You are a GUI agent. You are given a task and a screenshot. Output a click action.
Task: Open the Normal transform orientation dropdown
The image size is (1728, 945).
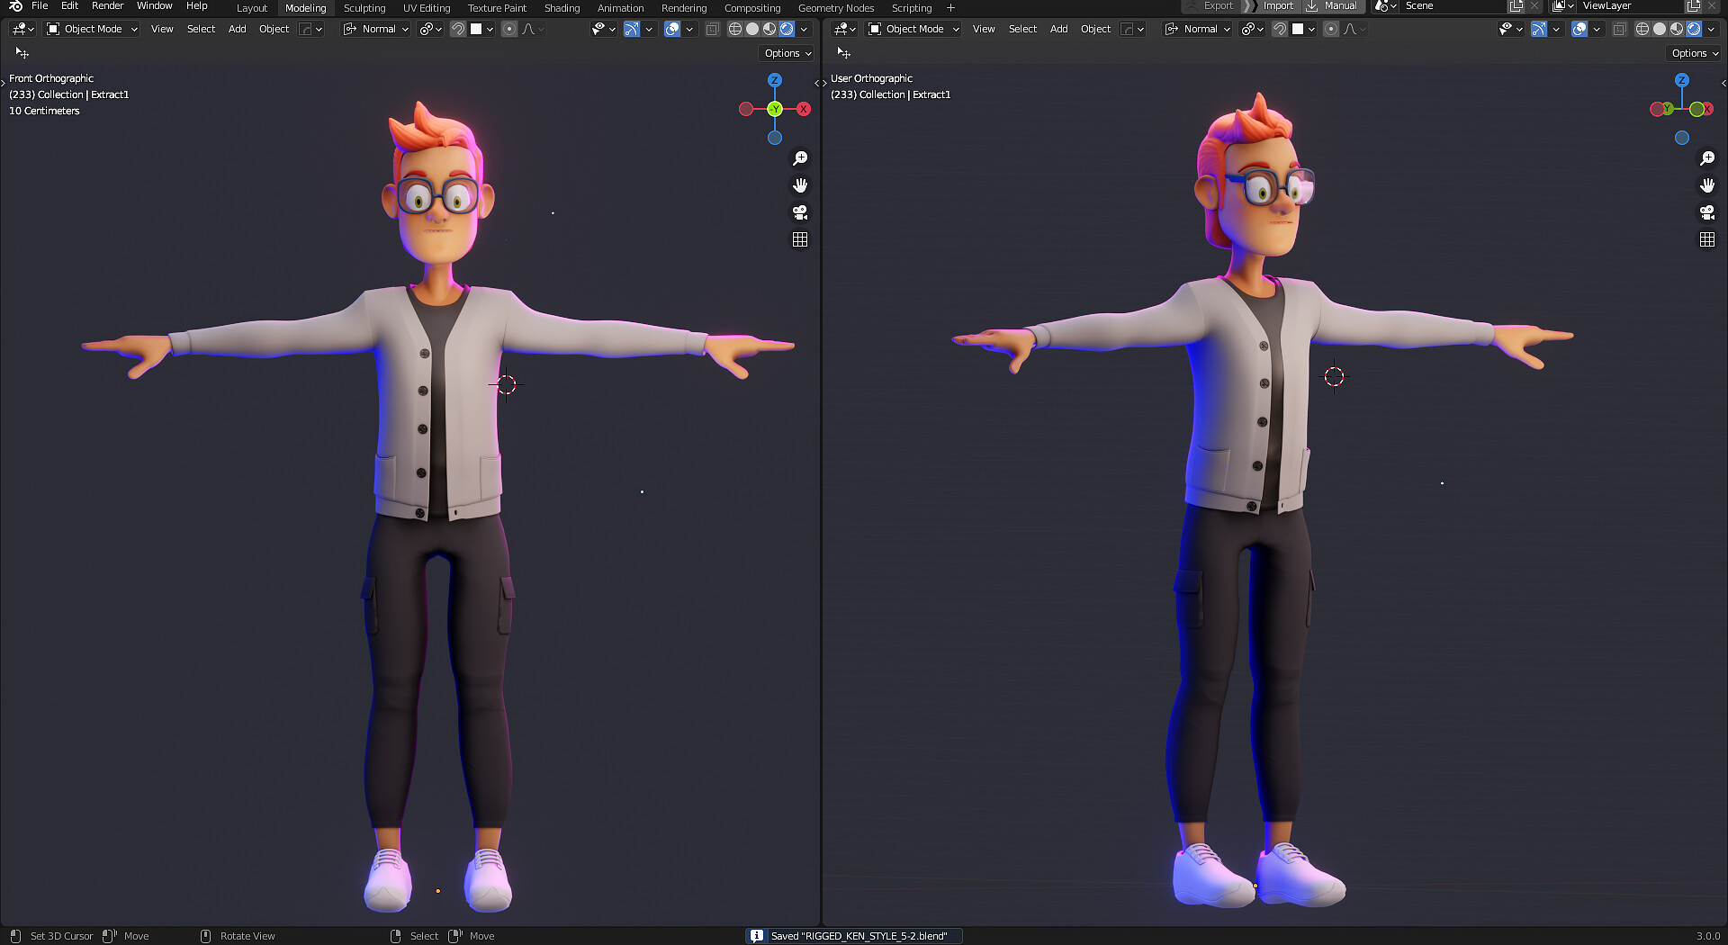click(375, 29)
